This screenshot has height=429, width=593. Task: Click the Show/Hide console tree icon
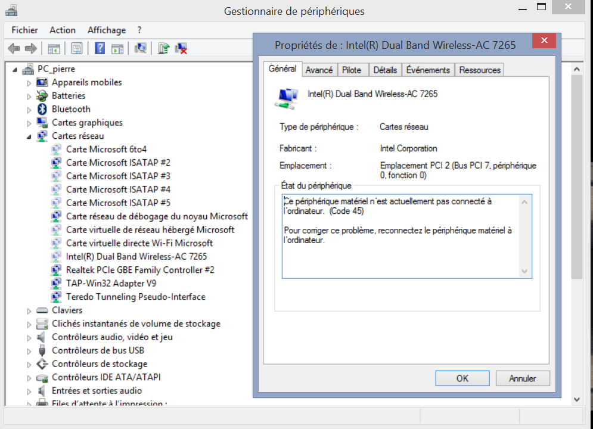(x=54, y=48)
